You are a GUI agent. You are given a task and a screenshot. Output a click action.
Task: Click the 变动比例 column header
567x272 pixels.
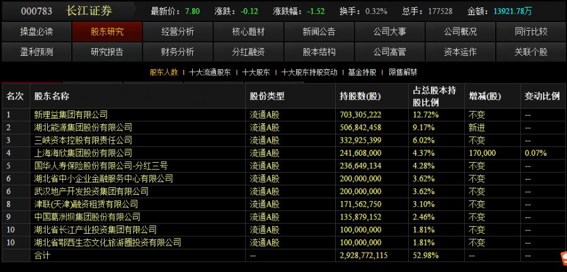pyautogui.click(x=542, y=96)
